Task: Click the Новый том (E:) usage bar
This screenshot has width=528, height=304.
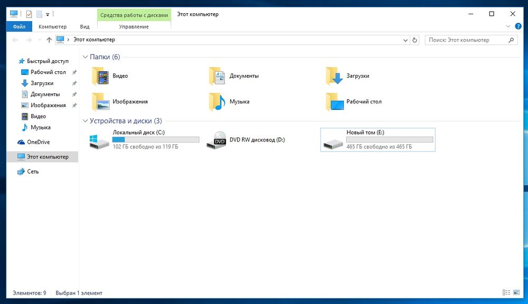Action: click(x=390, y=139)
